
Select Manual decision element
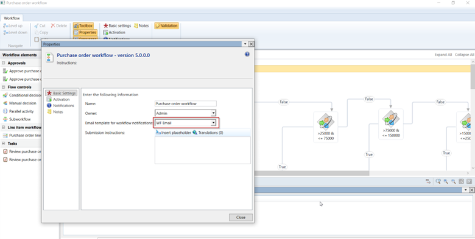pyautogui.click(x=20, y=103)
